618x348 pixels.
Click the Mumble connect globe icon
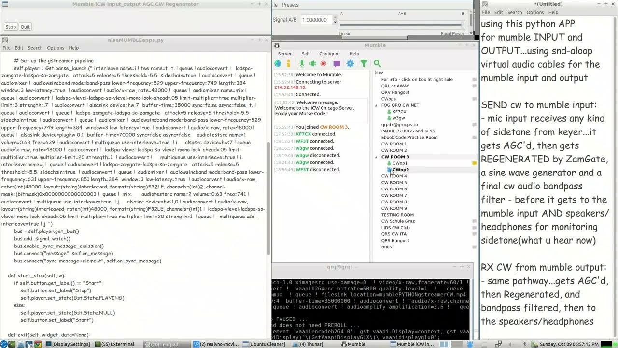pos(278,63)
